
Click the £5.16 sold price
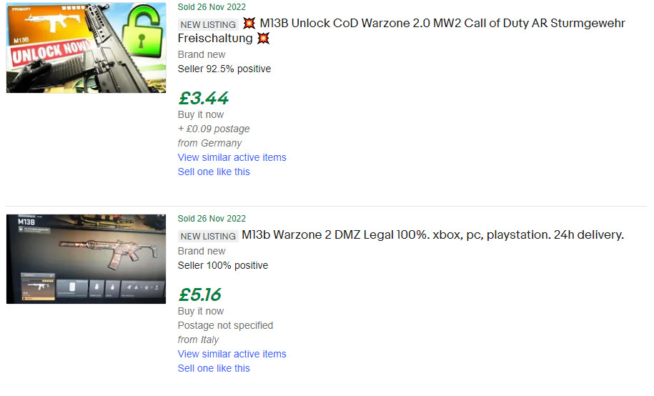point(200,294)
